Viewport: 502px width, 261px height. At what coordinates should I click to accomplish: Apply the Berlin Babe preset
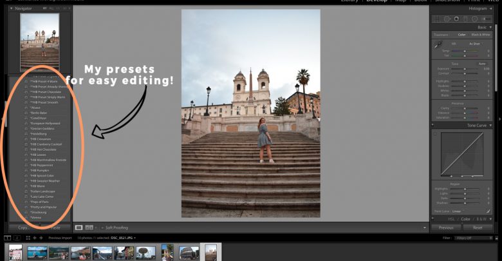(x=39, y=113)
